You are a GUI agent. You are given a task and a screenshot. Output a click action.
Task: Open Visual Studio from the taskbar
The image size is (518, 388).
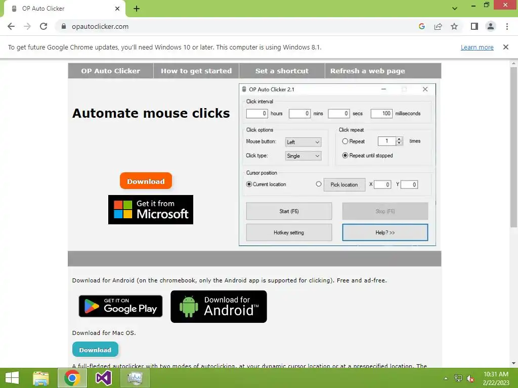(x=103, y=378)
